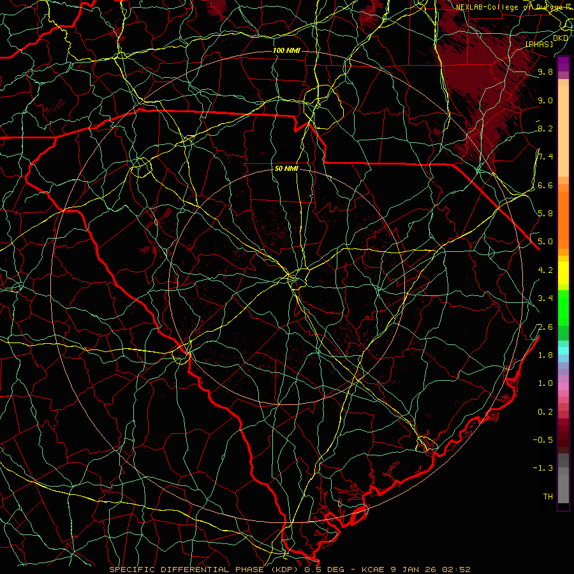Click the 8.2 value on the color scale
The height and width of the screenshot is (574, 574).
click(x=545, y=128)
